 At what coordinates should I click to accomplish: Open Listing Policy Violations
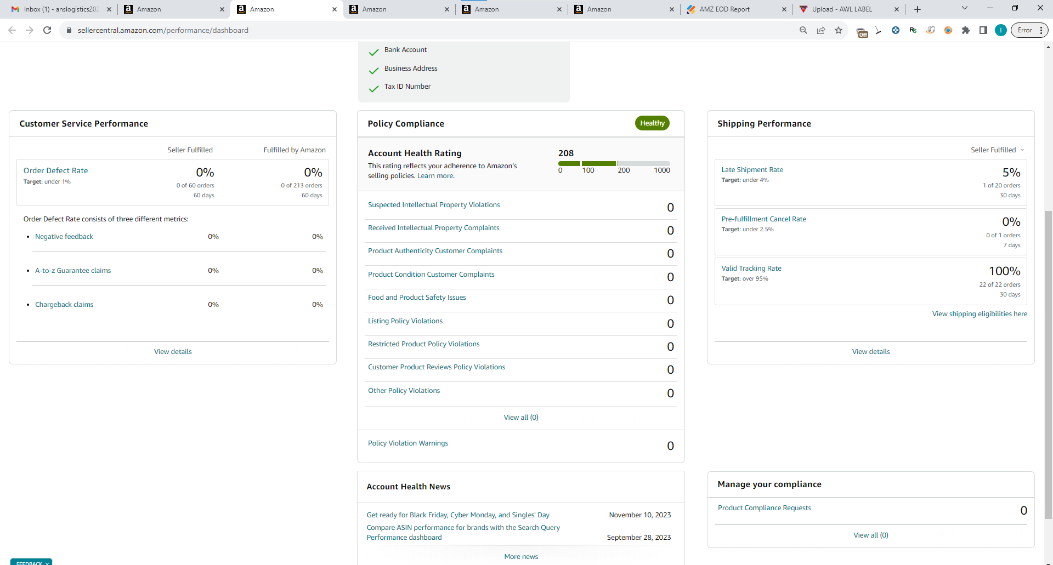[x=405, y=321]
